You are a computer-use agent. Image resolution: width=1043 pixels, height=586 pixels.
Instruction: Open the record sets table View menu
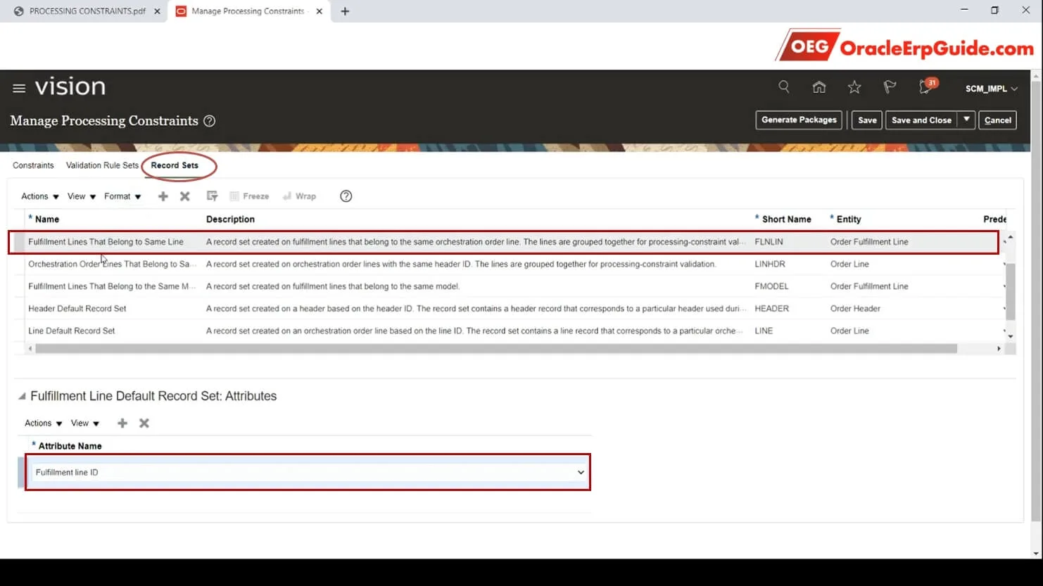[81, 196]
